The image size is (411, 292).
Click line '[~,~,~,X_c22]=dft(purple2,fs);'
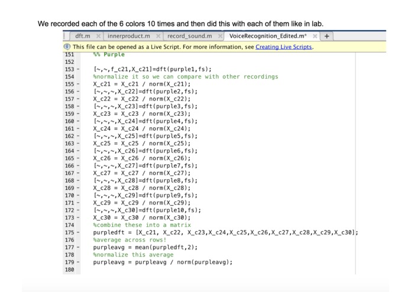coord(145,92)
